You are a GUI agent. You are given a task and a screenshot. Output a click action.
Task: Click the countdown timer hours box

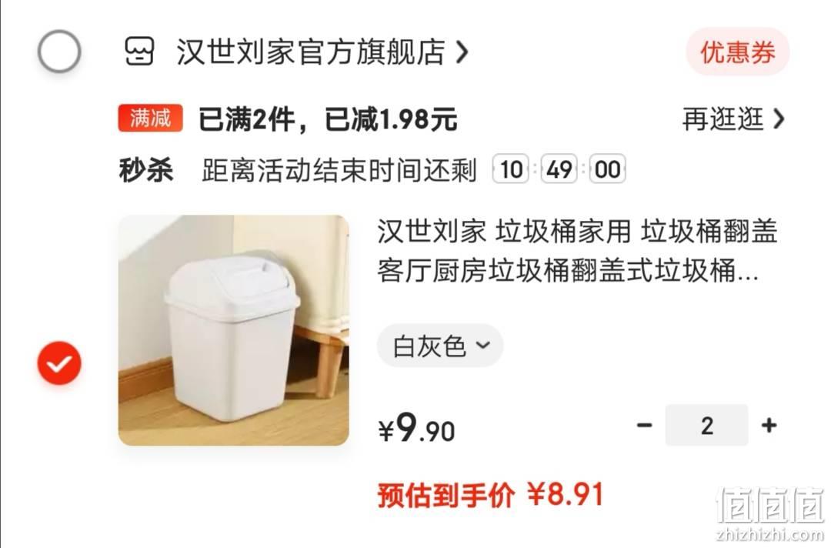(511, 169)
